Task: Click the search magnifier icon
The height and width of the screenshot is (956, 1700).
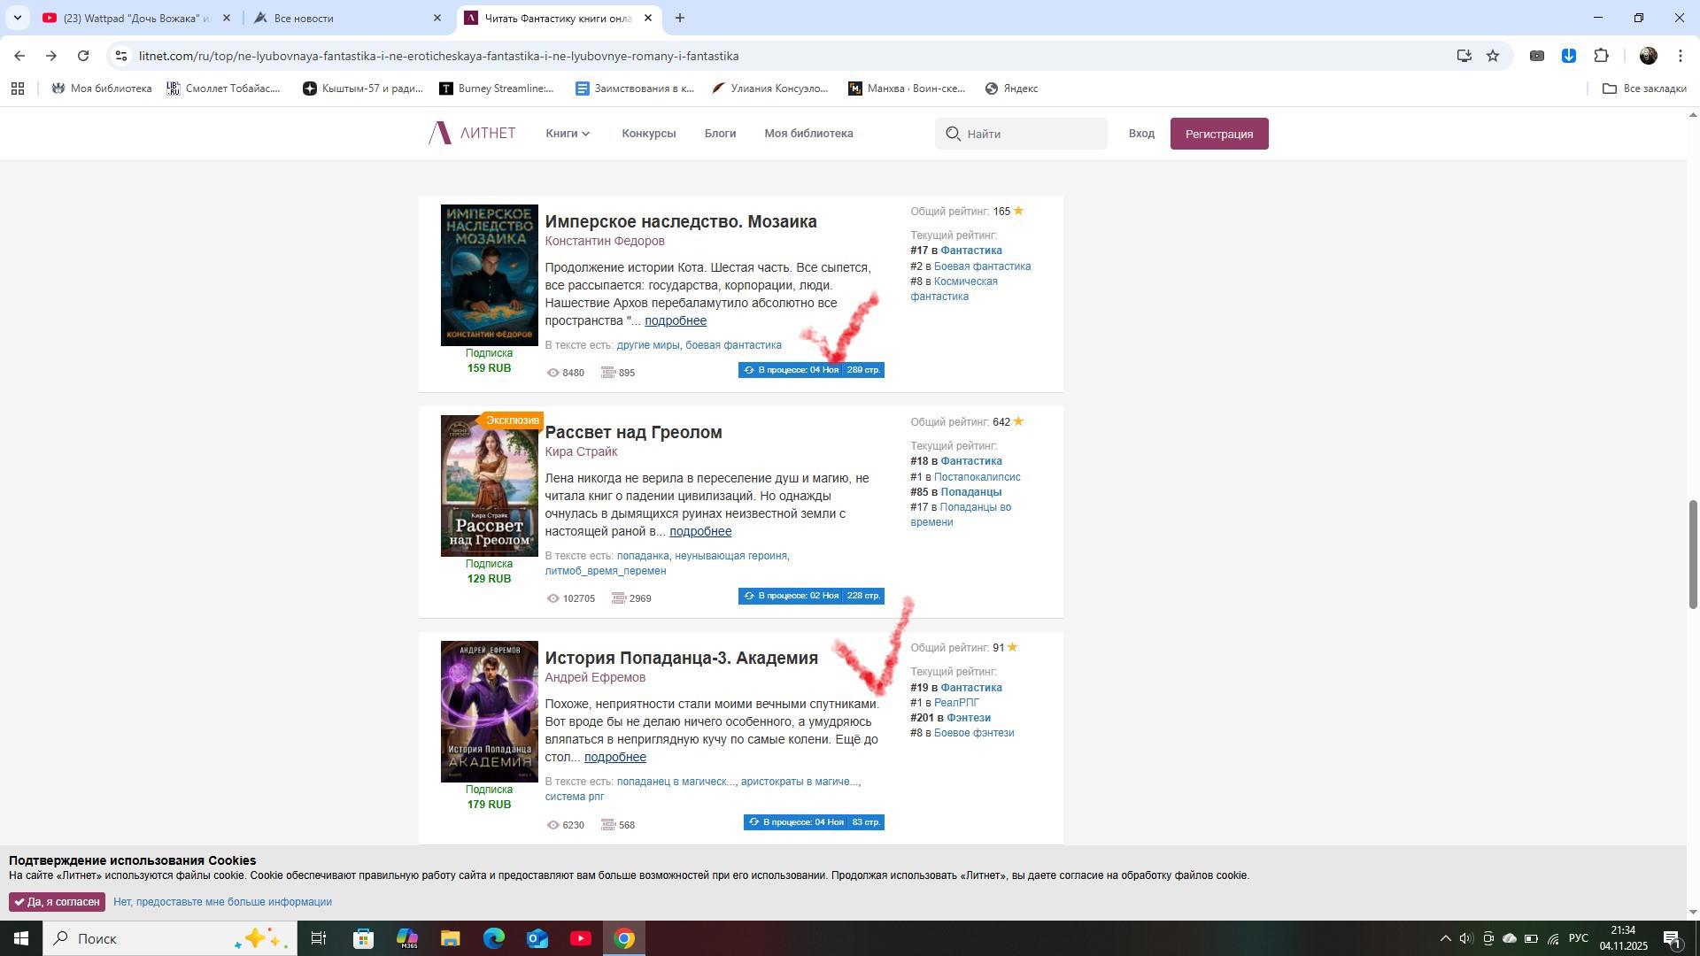Action: [953, 134]
